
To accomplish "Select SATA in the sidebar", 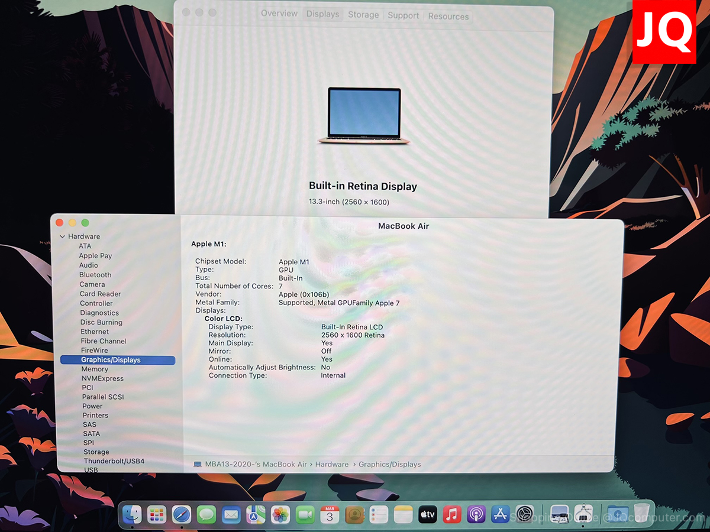I will 92,434.
